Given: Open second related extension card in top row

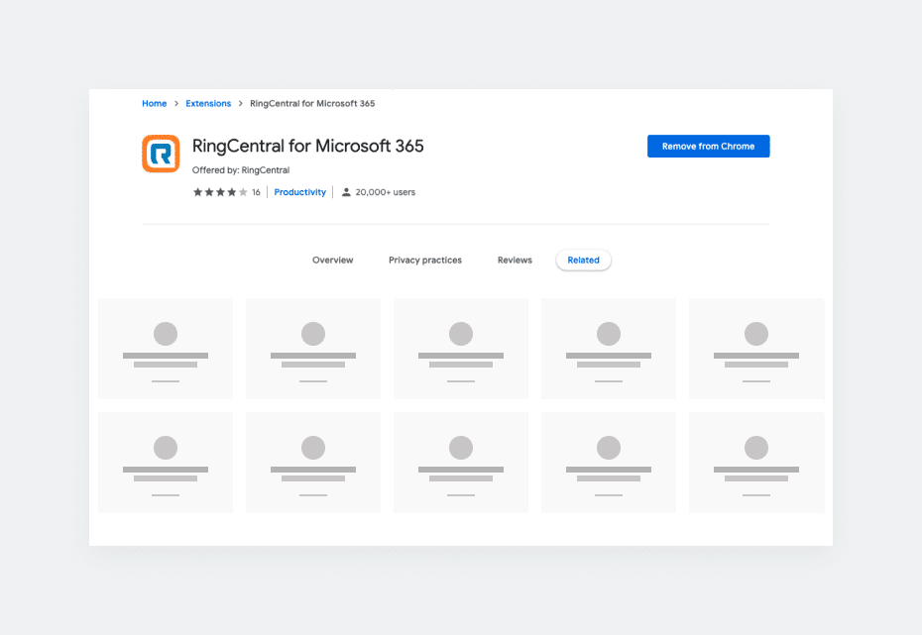Looking at the screenshot, I should tap(313, 349).
